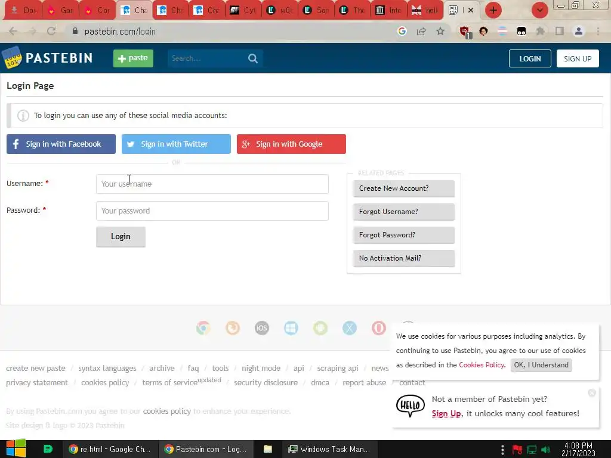Focus the Password input field
This screenshot has height=458, width=611.
pos(212,211)
